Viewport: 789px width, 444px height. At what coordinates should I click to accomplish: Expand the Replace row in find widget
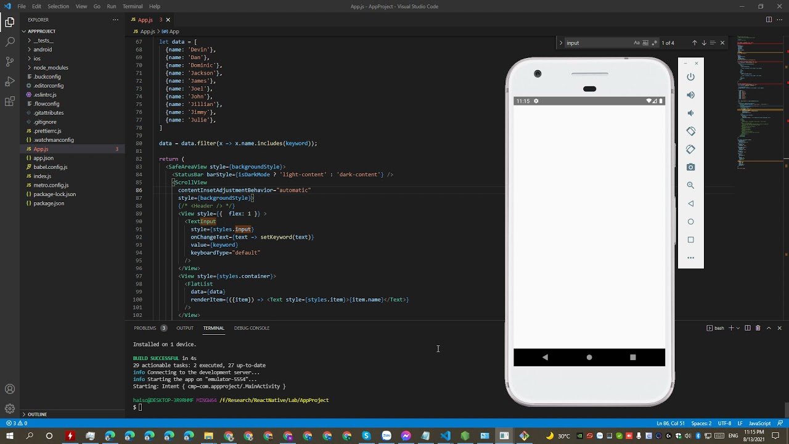pos(561,43)
